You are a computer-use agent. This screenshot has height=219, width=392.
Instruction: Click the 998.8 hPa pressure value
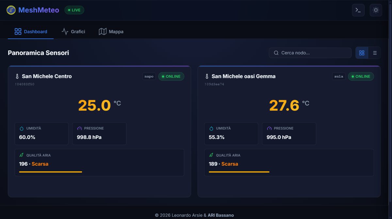[89, 137]
